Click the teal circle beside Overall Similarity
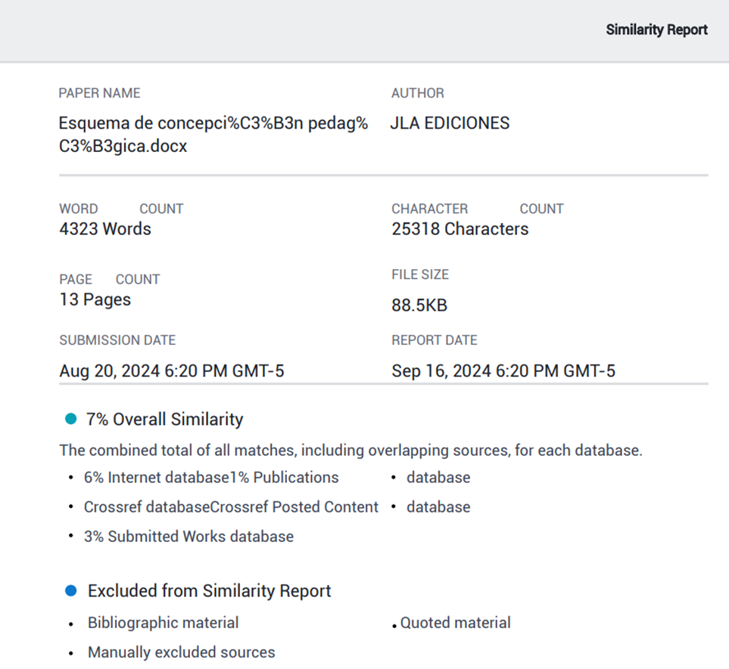The width and height of the screenshot is (729, 669). pyautogui.click(x=71, y=419)
